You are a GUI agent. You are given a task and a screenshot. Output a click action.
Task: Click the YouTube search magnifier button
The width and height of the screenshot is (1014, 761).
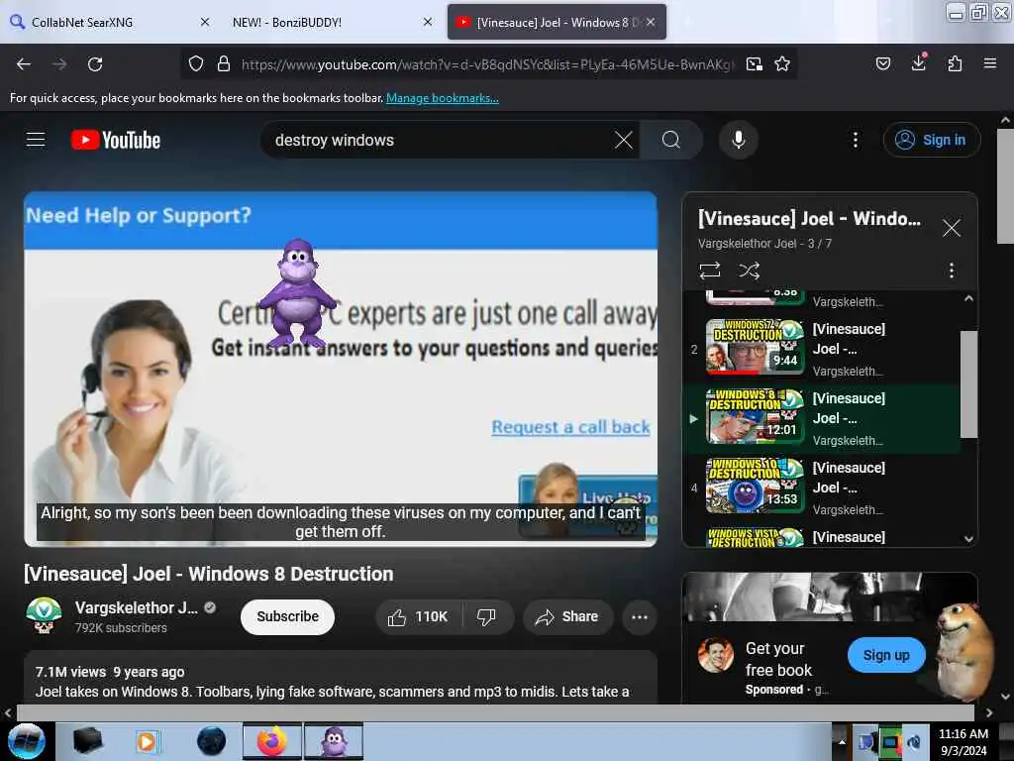(x=671, y=140)
